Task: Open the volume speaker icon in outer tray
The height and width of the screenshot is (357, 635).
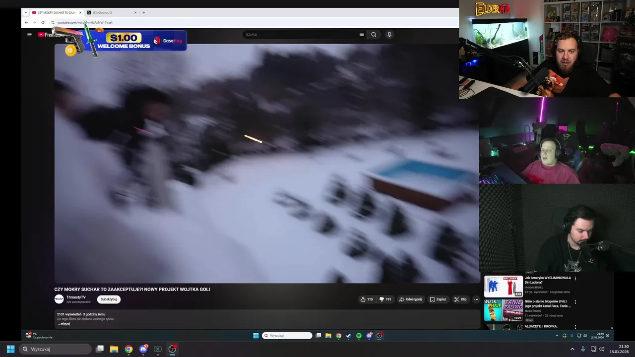Action: (x=602, y=349)
